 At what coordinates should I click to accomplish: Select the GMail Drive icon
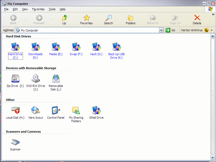point(96,110)
